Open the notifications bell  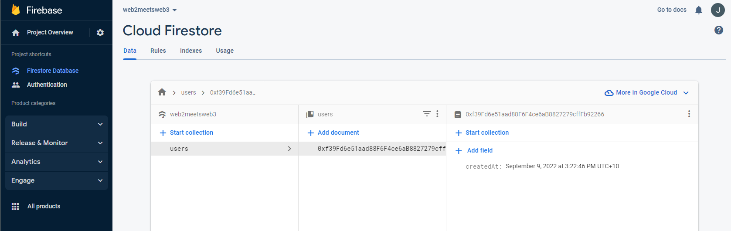(x=698, y=10)
